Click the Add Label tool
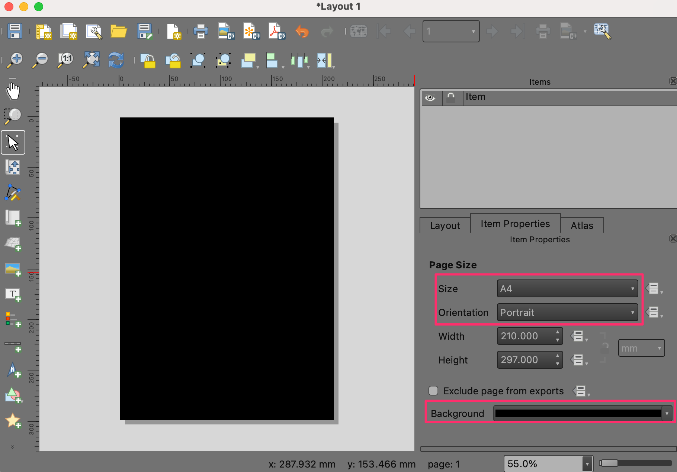The image size is (677, 472). pos(13,295)
